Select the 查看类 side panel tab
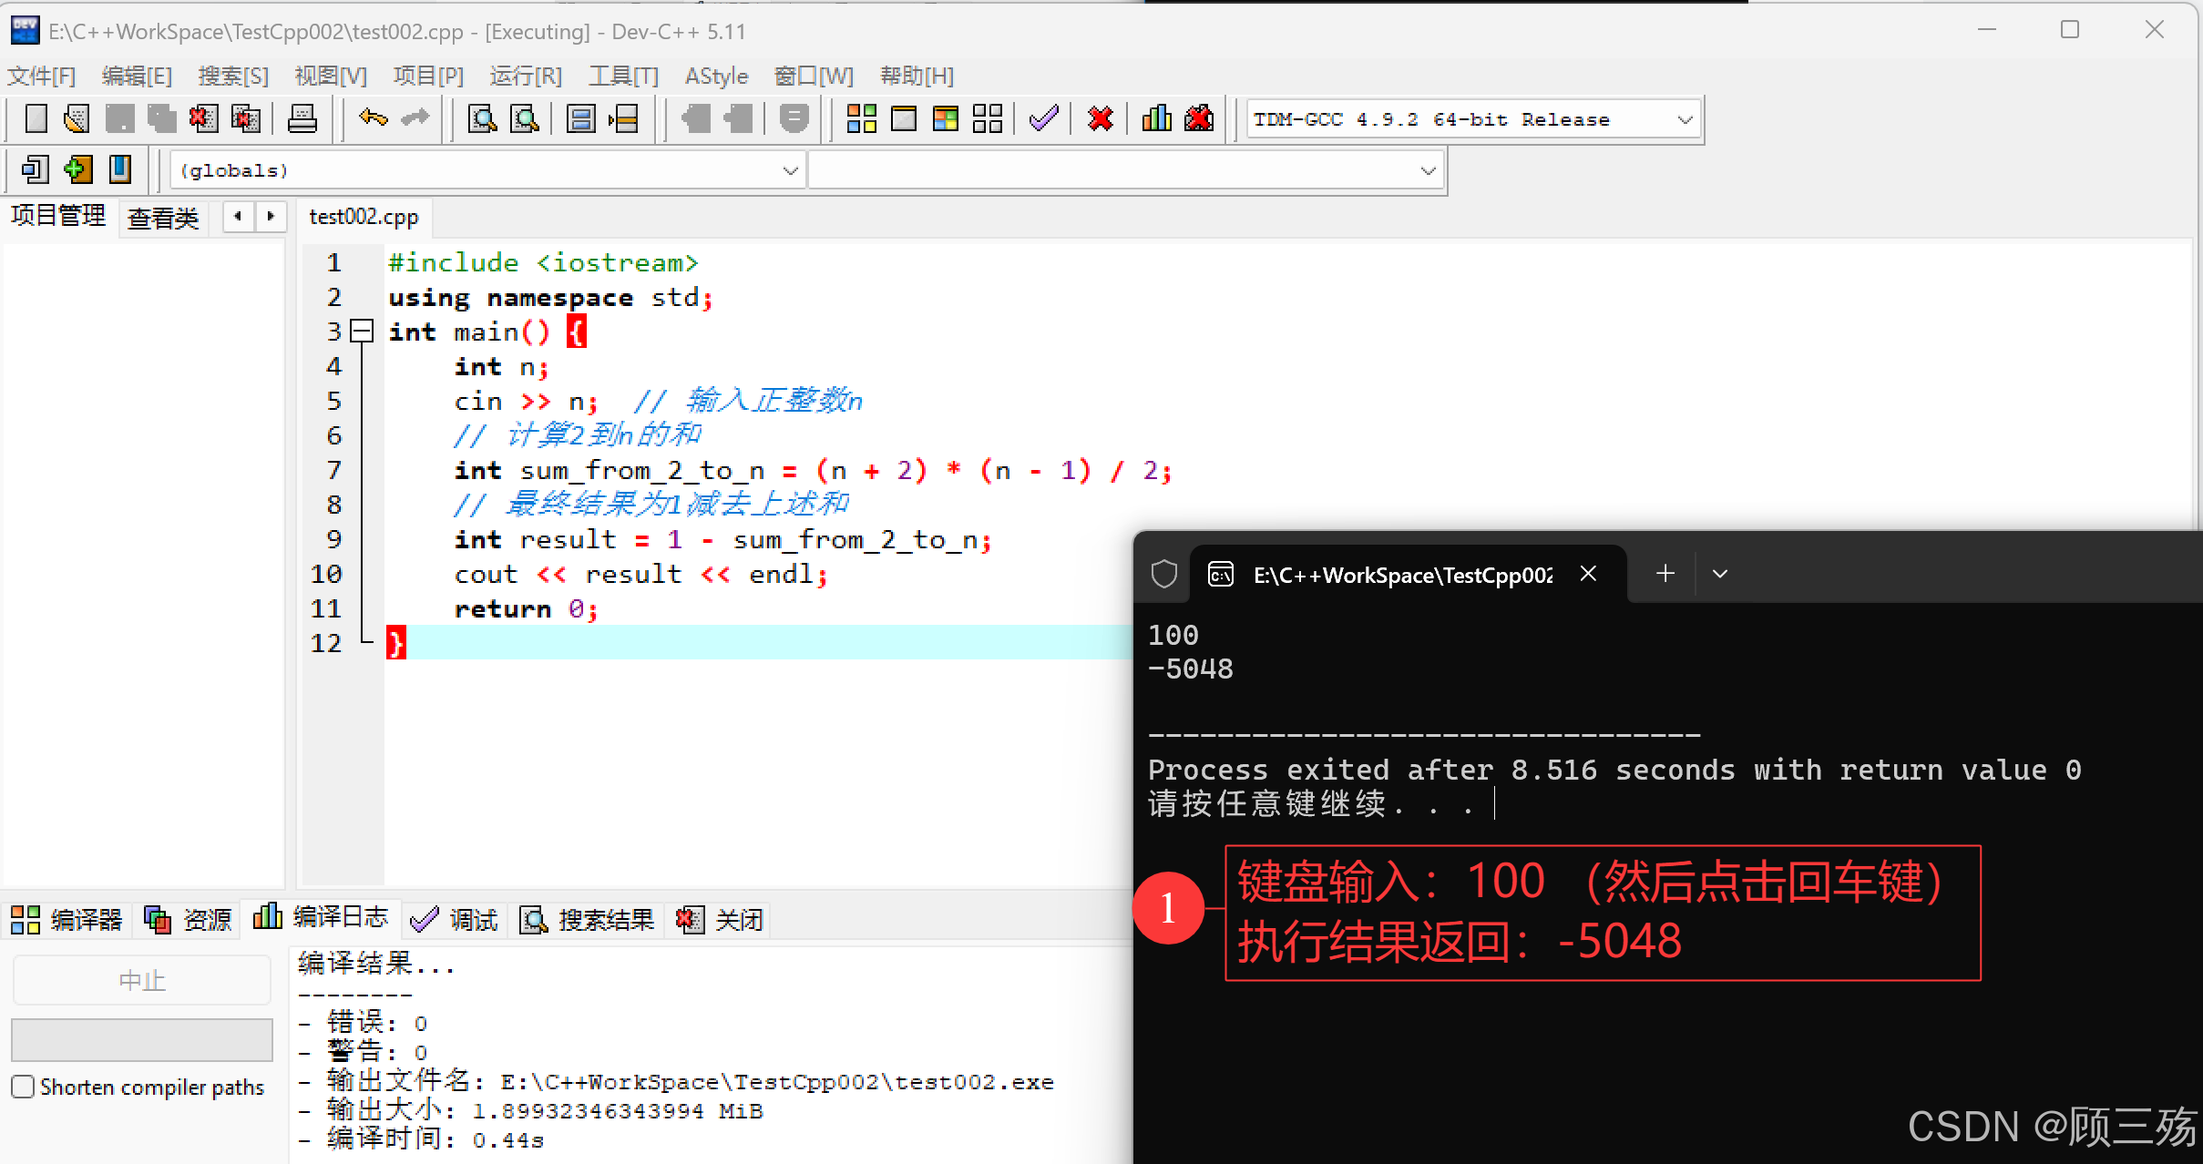This screenshot has height=1164, width=2203. (163, 218)
